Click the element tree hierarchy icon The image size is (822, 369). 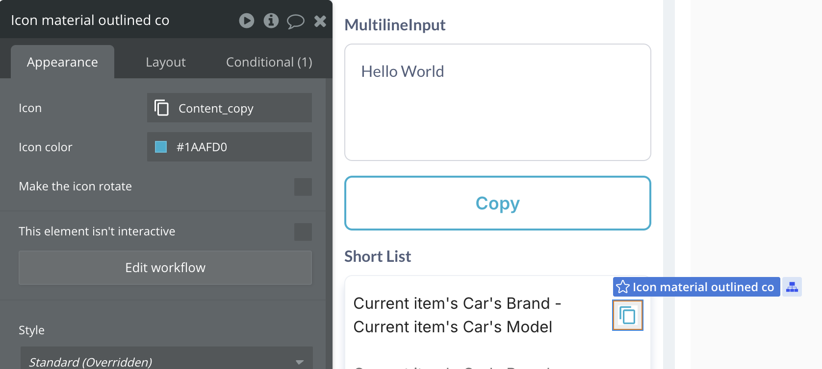click(792, 287)
